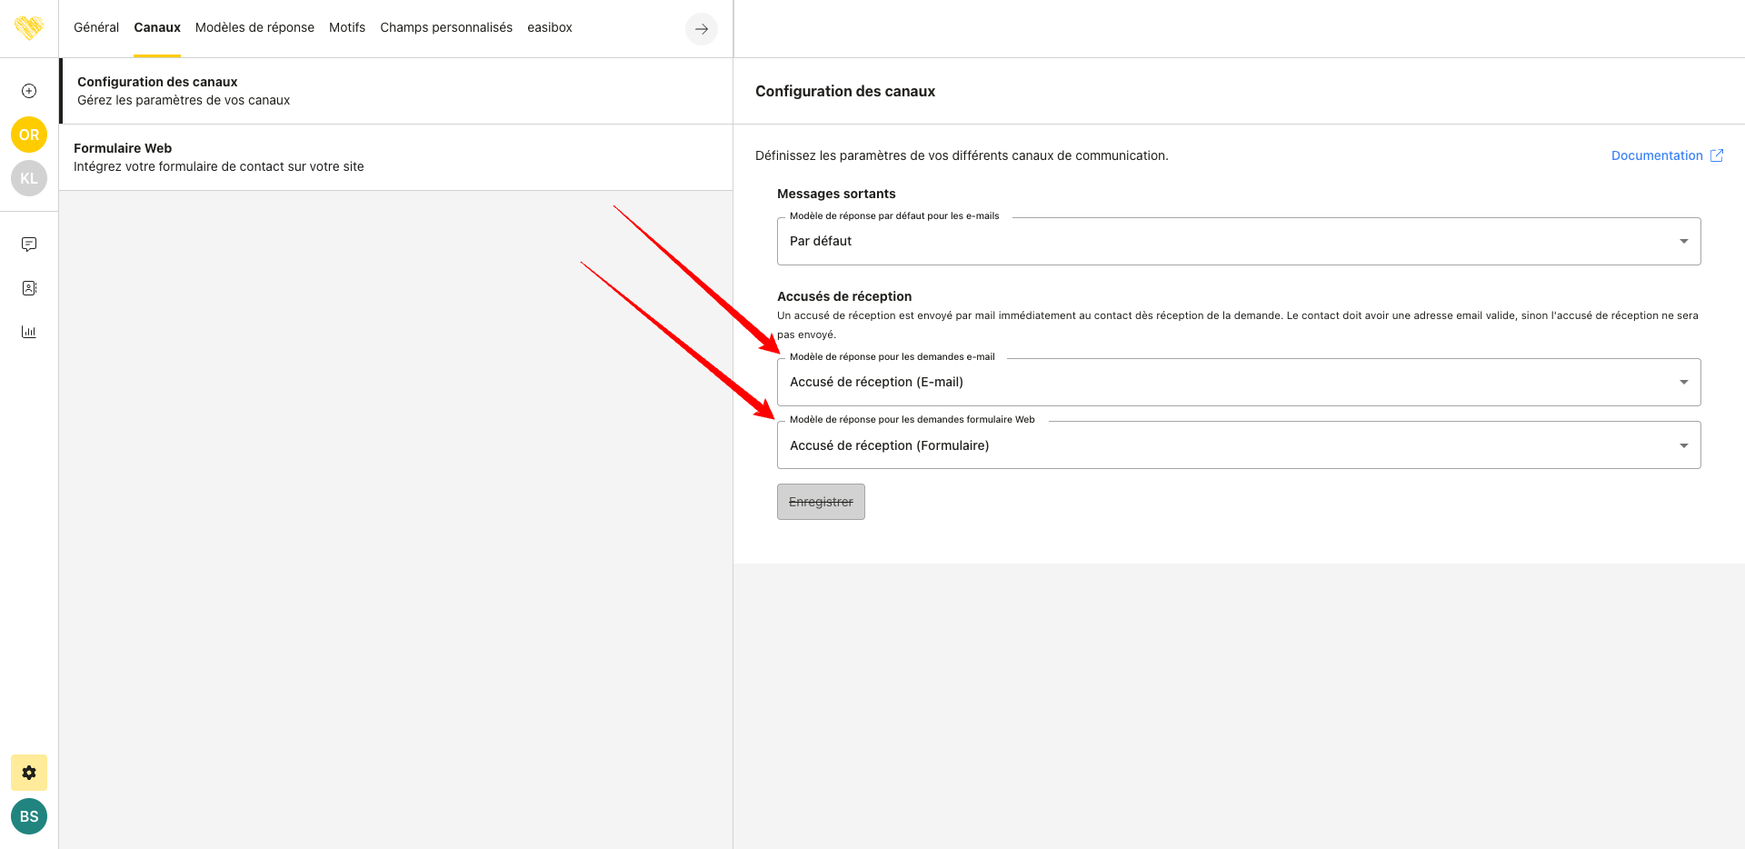Open the Motifs tab
Viewport: 1745px width, 849px height.
click(347, 28)
